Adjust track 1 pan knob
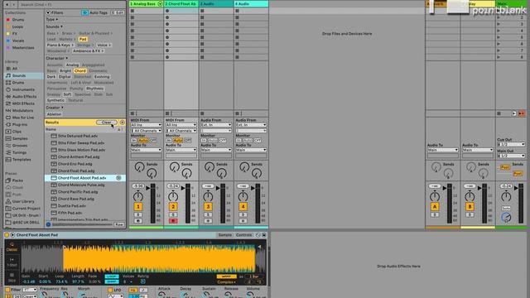This screenshot has width=530, height=298. click(138, 196)
